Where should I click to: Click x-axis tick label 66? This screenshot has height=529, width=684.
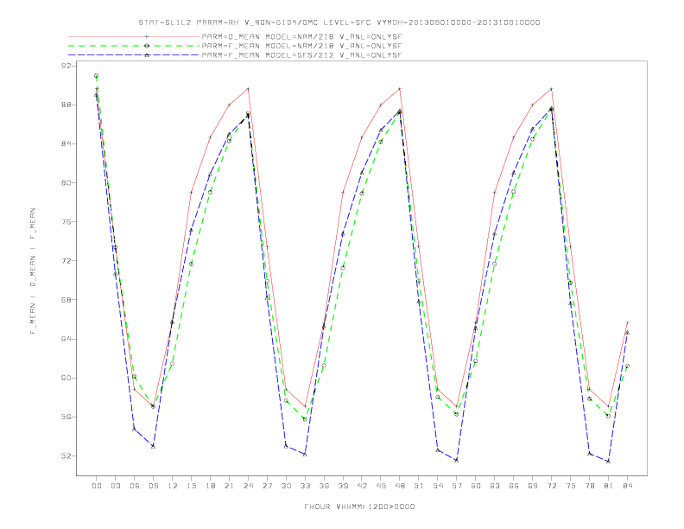pyautogui.click(x=514, y=486)
